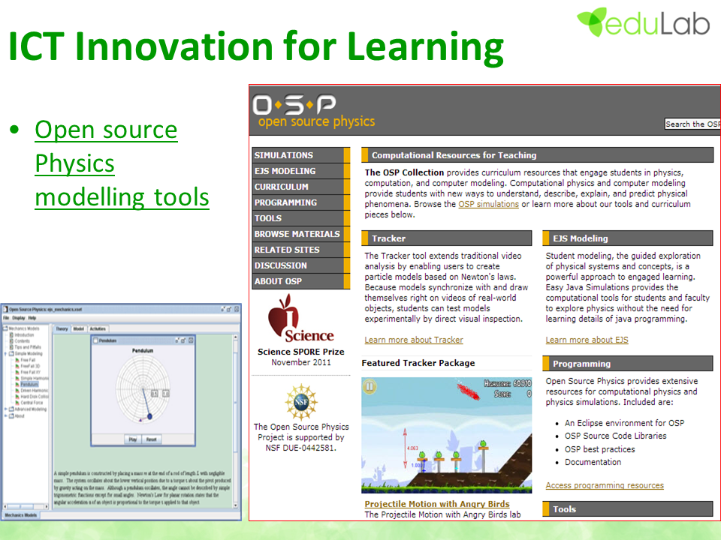Open the CURRICULUM navigation item
This screenshot has width=721, height=540.
[x=300, y=187]
